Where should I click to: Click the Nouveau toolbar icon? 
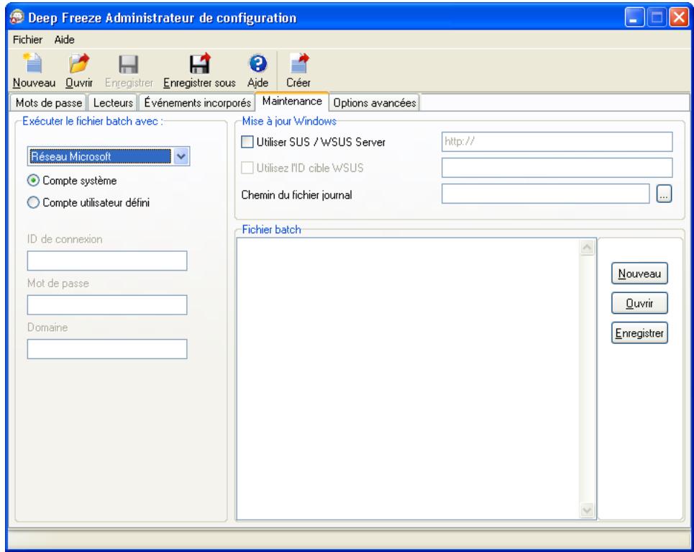pos(34,63)
